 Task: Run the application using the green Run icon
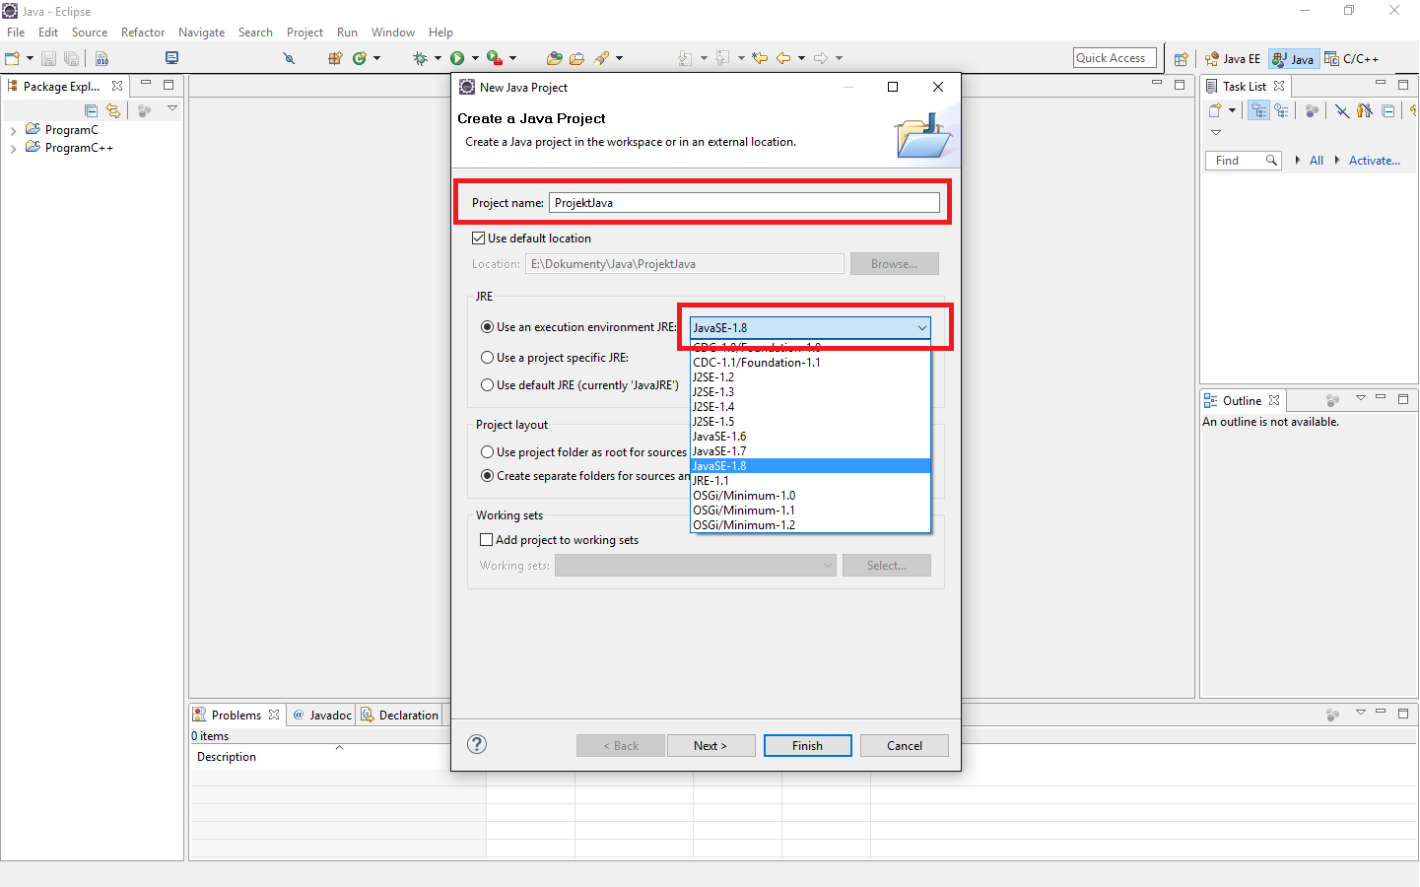[459, 58]
